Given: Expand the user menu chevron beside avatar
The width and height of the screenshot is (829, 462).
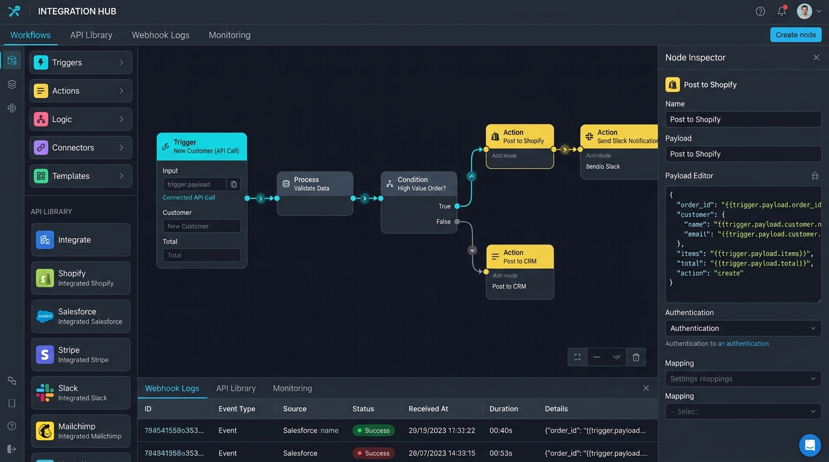Looking at the screenshot, I should coord(819,11).
